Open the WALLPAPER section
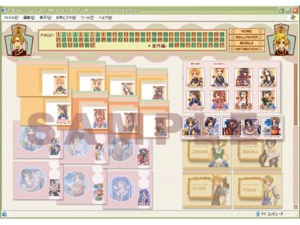 pyautogui.click(x=246, y=37)
